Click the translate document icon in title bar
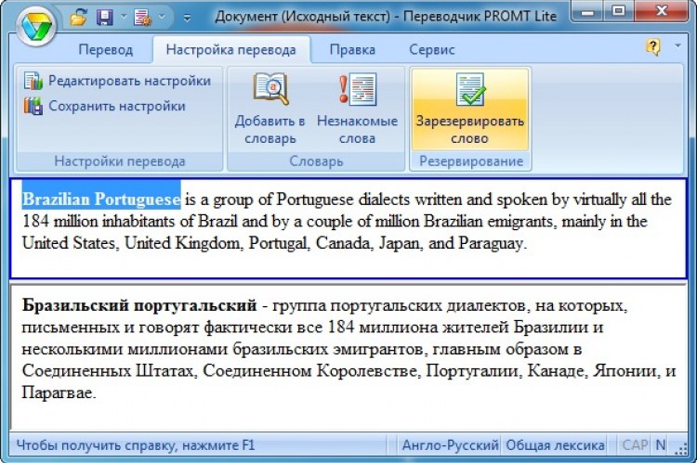697x463 pixels. click(142, 18)
